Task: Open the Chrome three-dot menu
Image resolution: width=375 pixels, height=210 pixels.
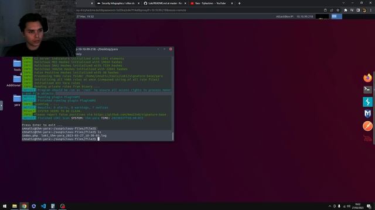Action: [x=371, y=10]
